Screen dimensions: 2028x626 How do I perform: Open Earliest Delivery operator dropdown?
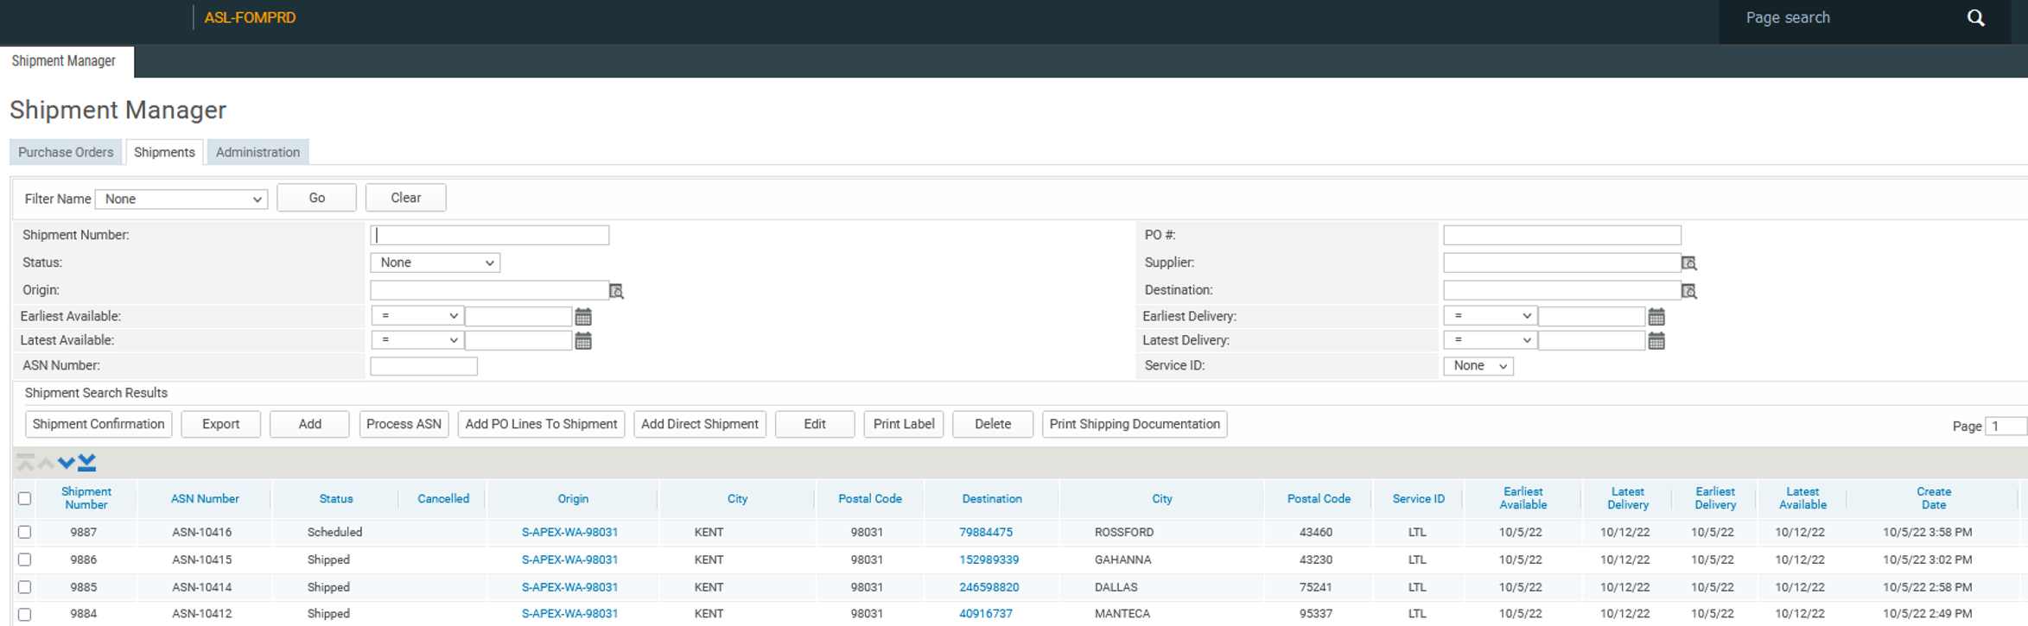(x=1490, y=316)
